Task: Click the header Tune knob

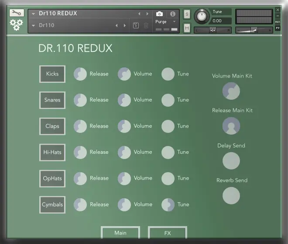Action: coord(202,16)
